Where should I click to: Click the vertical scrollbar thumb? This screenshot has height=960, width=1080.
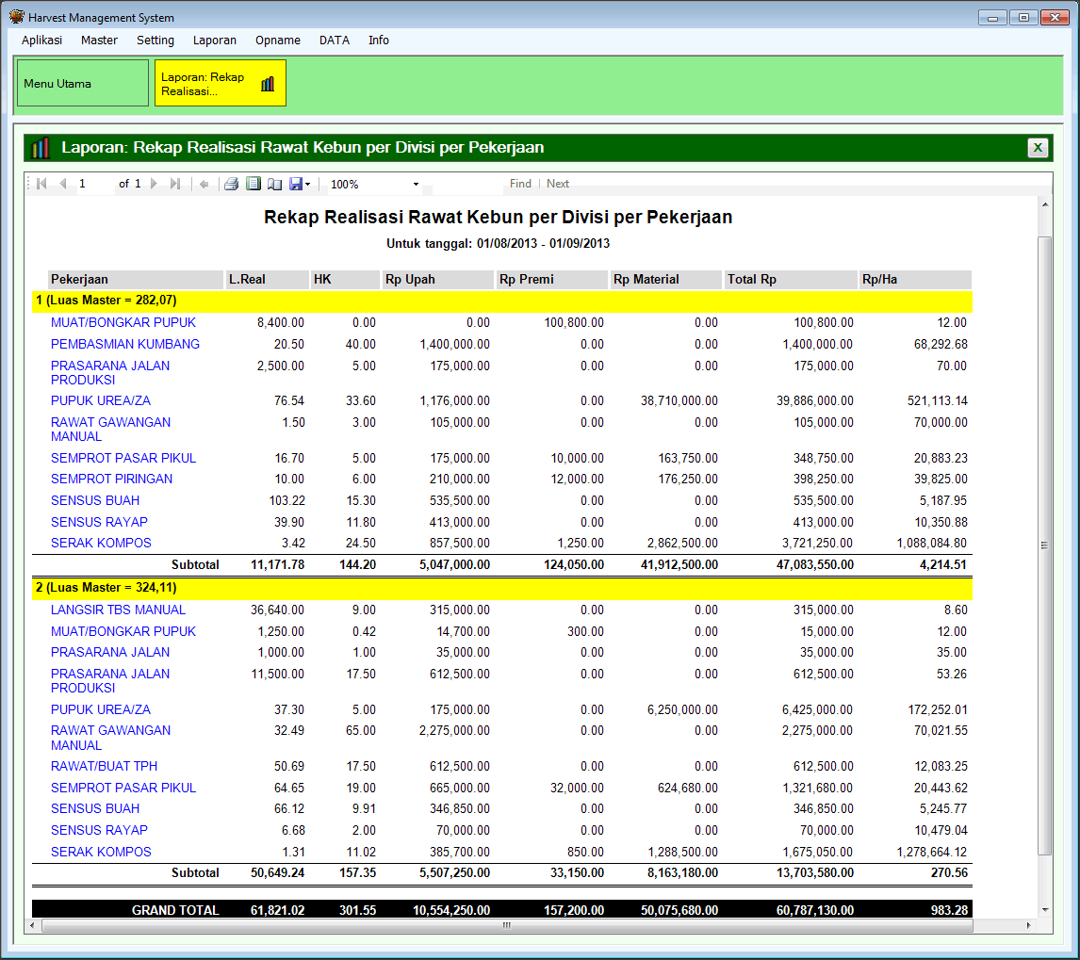click(x=1045, y=545)
